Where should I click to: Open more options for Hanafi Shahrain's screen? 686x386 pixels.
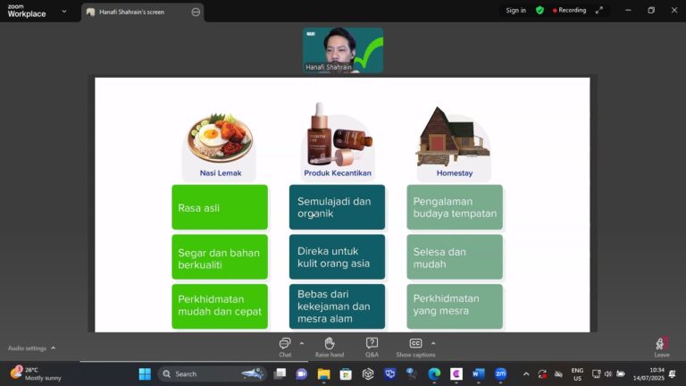196,12
